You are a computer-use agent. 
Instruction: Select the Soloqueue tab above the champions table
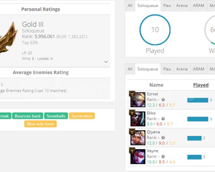pyautogui.click(x=148, y=69)
